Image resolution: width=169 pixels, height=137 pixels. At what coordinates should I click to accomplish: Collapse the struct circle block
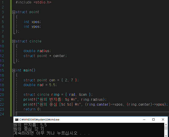click(x=14, y=41)
